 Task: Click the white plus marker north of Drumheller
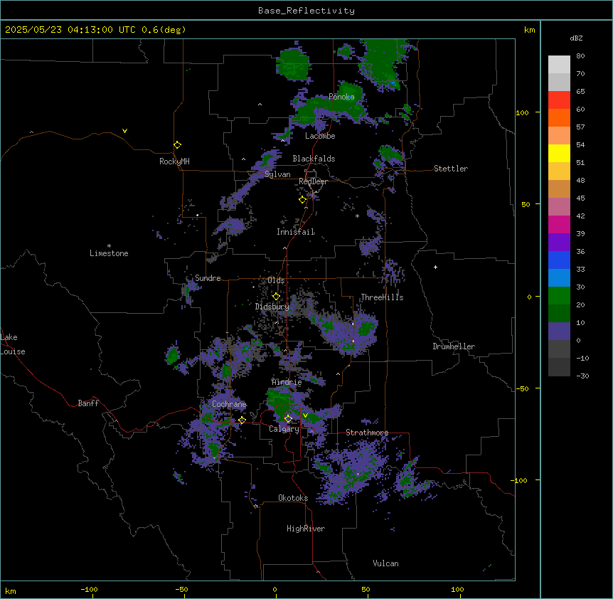(x=435, y=267)
